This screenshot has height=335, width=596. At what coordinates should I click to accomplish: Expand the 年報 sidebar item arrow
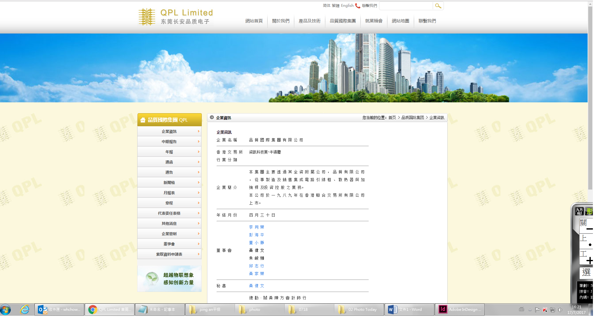[x=198, y=152]
